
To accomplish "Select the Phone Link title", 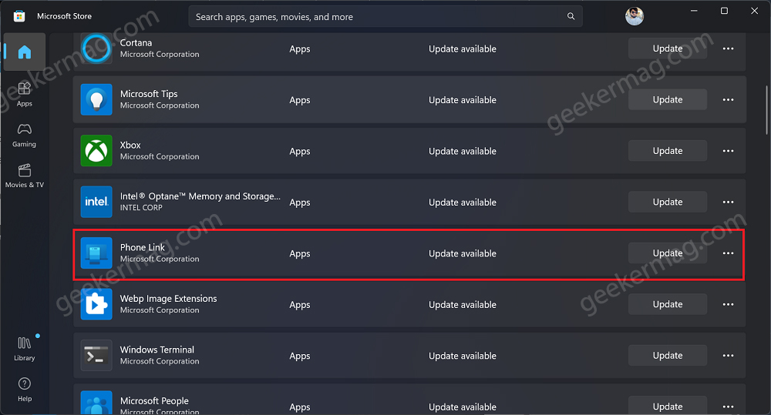I will point(142,247).
